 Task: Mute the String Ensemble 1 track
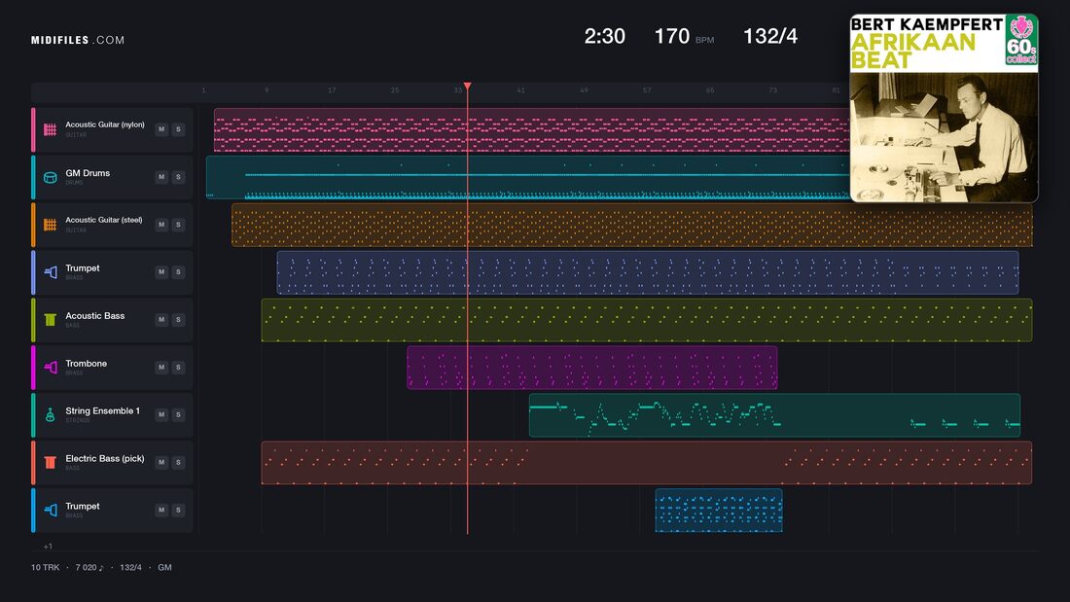click(161, 414)
